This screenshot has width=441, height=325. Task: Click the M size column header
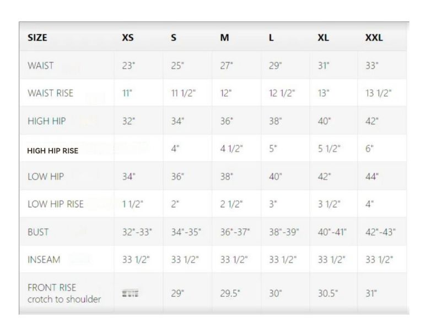pos(224,38)
